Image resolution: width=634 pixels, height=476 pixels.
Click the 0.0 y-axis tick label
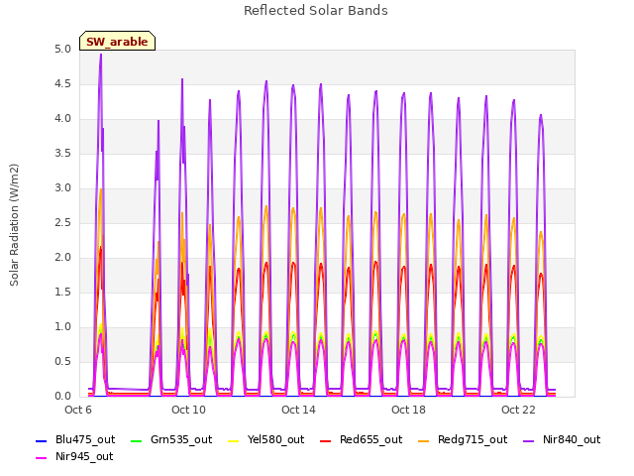pyautogui.click(x=62, y=396)
